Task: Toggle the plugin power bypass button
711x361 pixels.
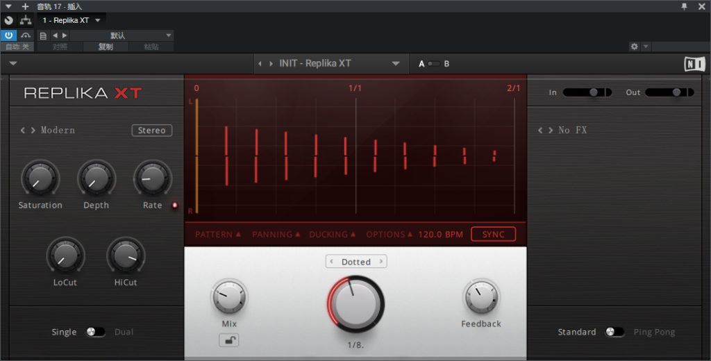Action: [x=8, y=35]
